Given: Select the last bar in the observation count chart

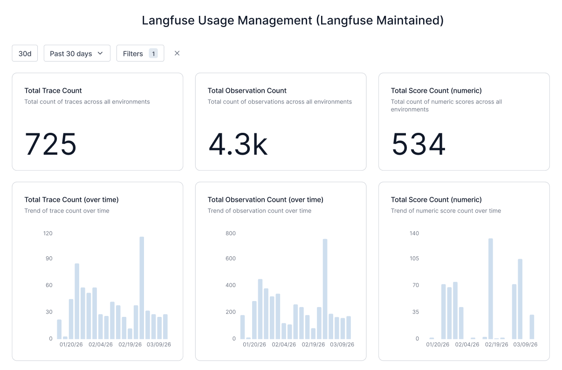Looking at the screenshot, I should point(349,328).
